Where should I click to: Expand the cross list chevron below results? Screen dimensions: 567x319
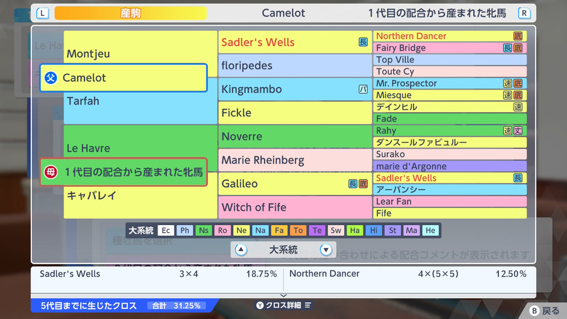pos(283,296)
